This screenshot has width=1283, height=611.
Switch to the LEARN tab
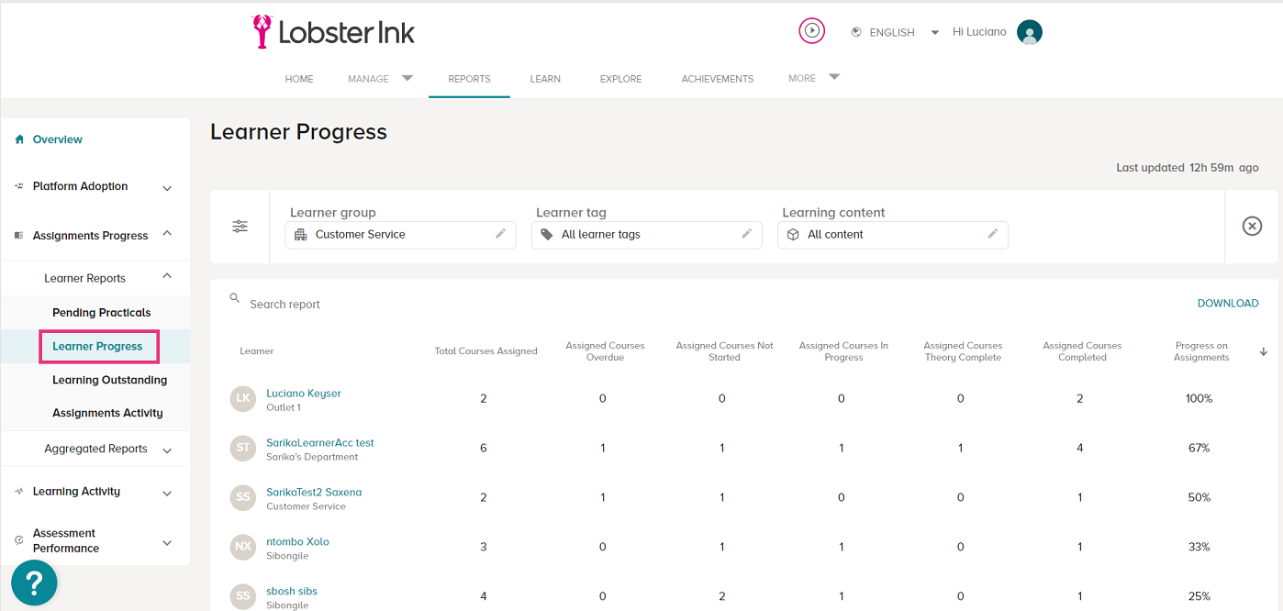pyautogui.click(x=545, y=79)
